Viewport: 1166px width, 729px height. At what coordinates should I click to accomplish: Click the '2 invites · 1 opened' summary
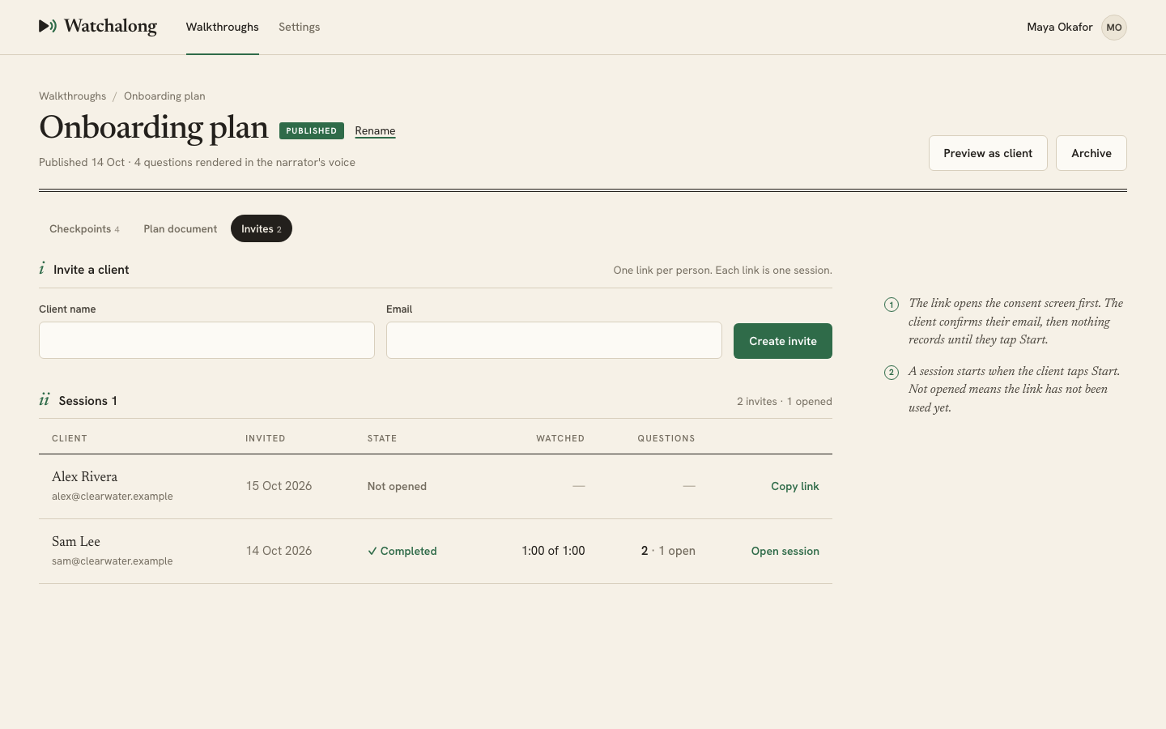[785, 401]
